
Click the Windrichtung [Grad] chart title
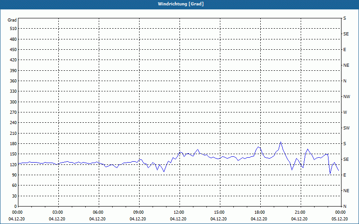coord(181,4)
